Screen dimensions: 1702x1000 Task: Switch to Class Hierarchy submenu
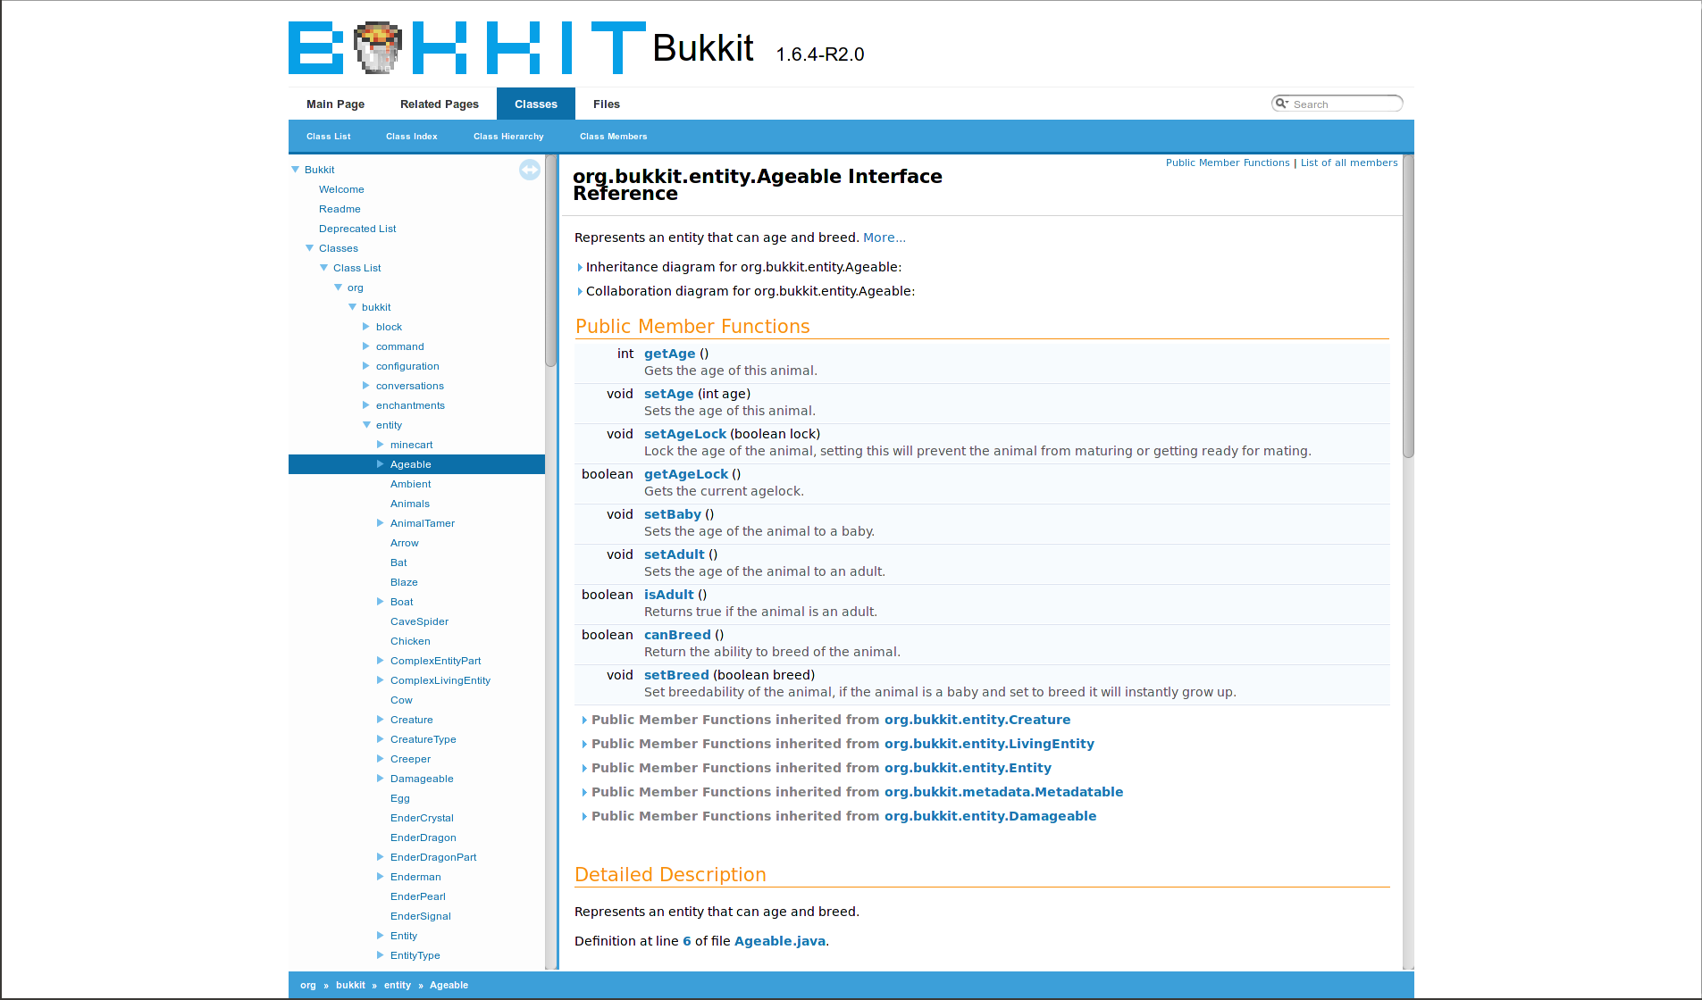pos(508,137)
